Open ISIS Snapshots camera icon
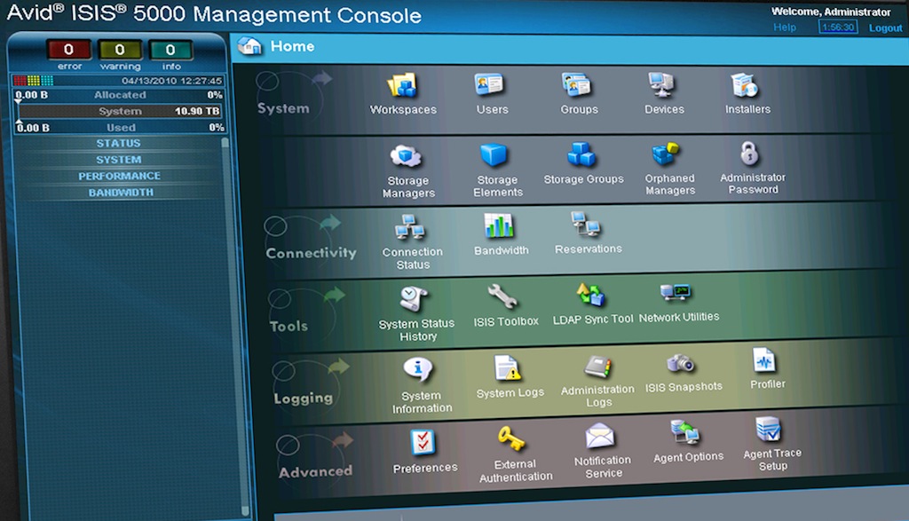The height and width of the screenshot is (521, 909). pos(682,363)
